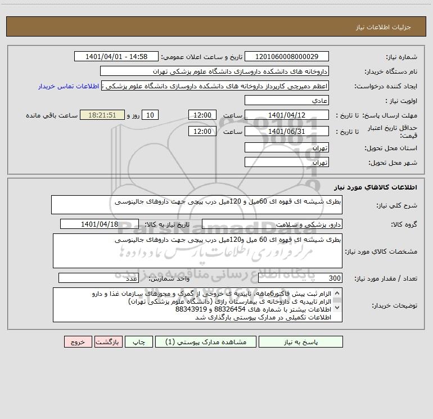Click the priority field showing عادي
The width and height of the screenshot is (433, 419).
287,100
